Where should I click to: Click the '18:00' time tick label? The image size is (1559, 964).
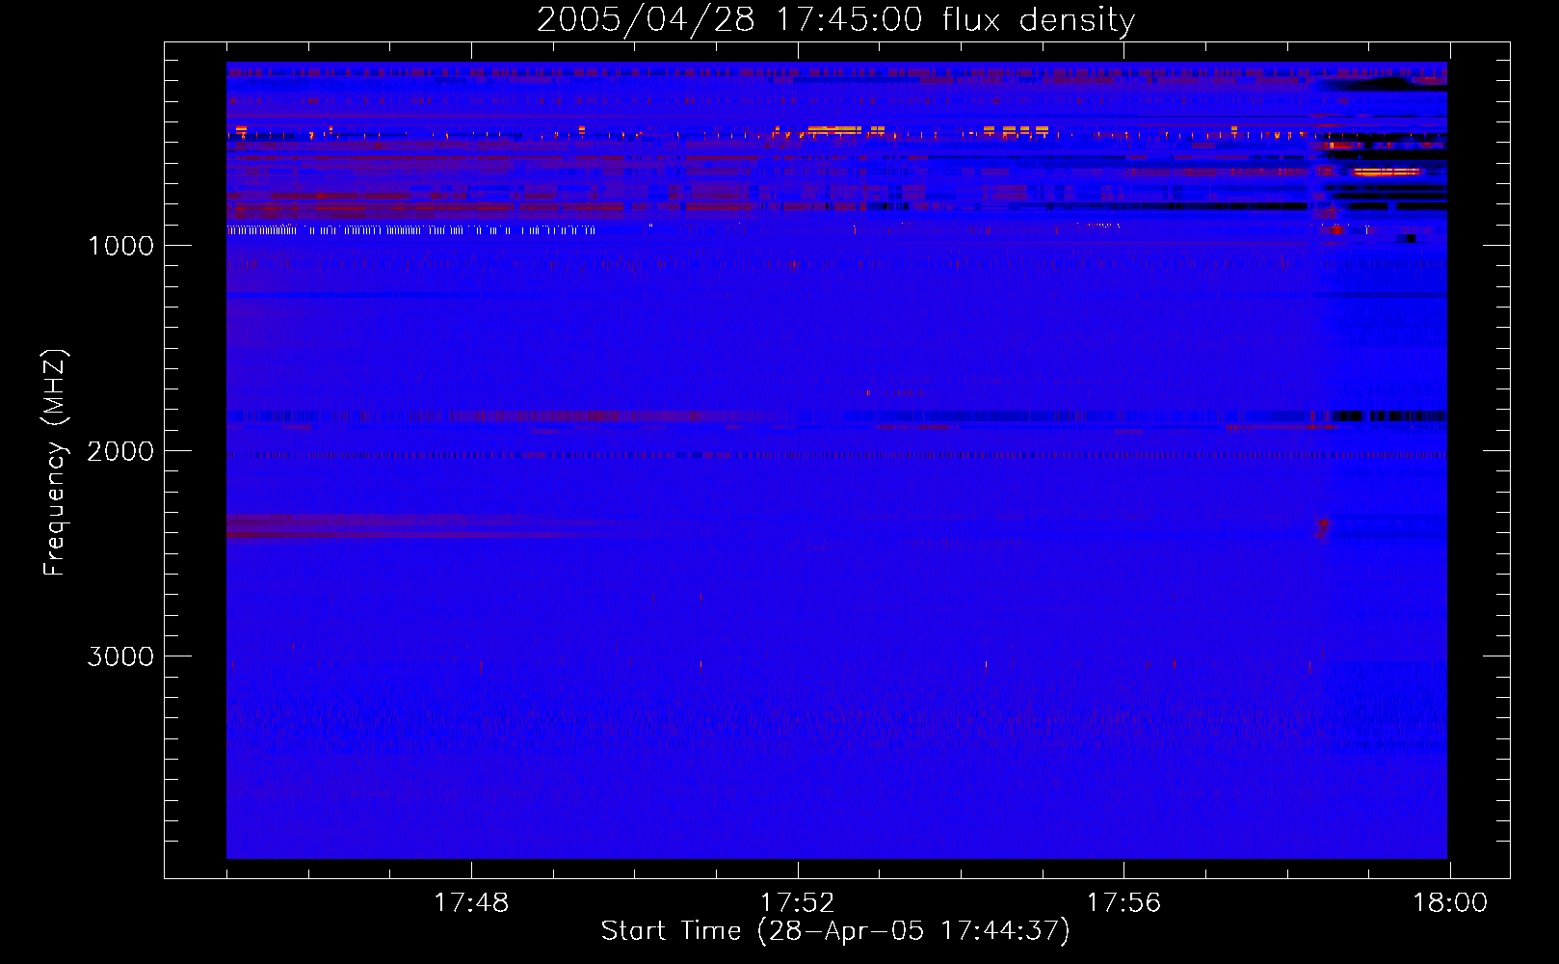[x=1450, y=903]
